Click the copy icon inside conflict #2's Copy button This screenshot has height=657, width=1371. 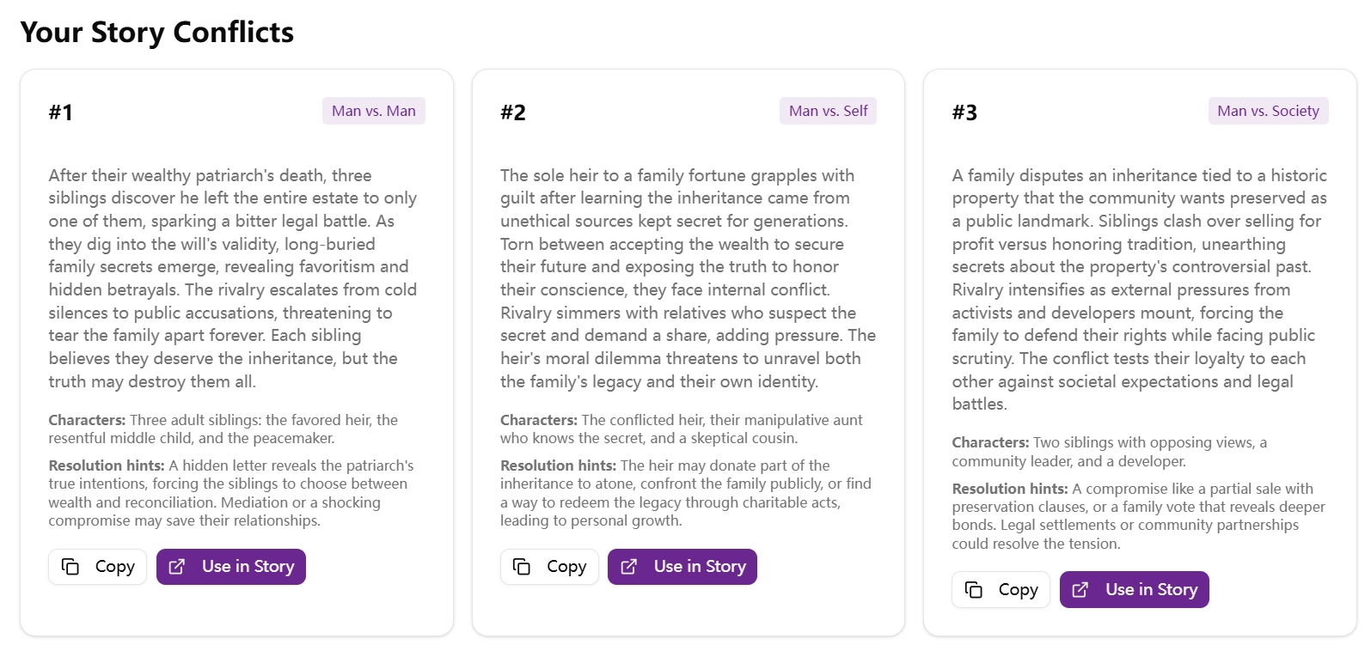[x=523, y=567]
